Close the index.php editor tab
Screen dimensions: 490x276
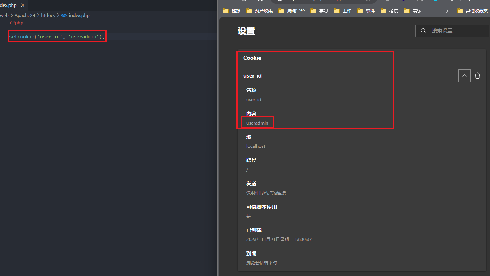23,5
